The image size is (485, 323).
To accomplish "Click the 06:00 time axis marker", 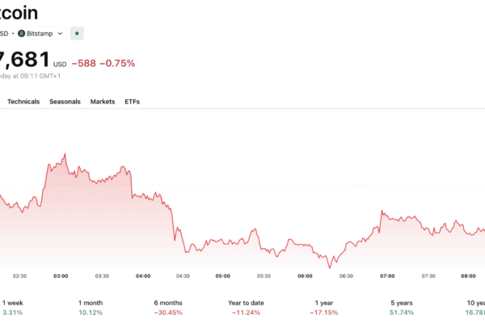I will [305, 275].
